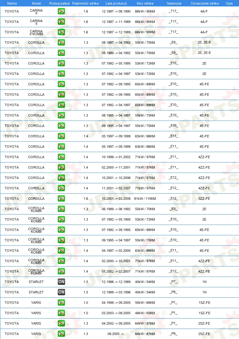Click the '3ZZ-FE' engine code cell
This screenshot has height=339, width=239.
click(x=204, y=199)
